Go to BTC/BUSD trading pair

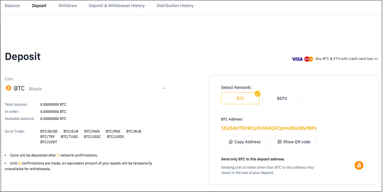(x=49, y=131)
